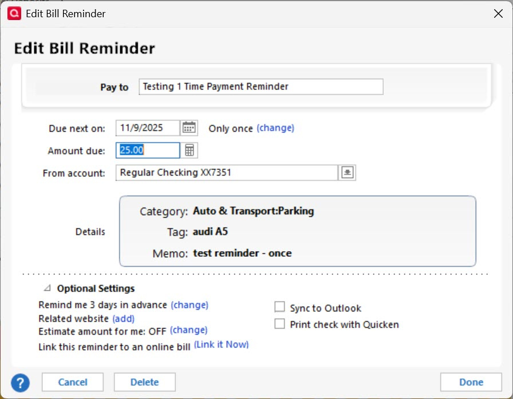Click into the Pay to field
This screenshot has height=399, width=513.
pyautogui.click(x=261, y=87)
